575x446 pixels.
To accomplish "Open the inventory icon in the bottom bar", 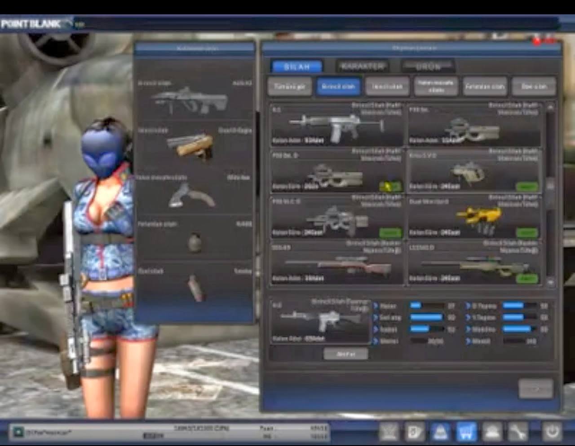I will [x=441, y=432].
